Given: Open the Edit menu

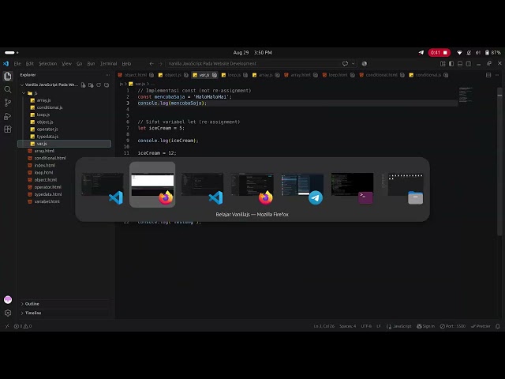Looking at the screenshot, I should click(30, 63).
